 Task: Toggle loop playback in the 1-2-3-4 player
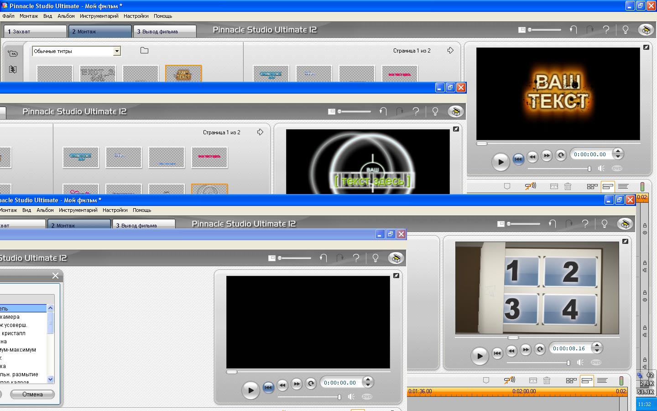coord(540,349)
